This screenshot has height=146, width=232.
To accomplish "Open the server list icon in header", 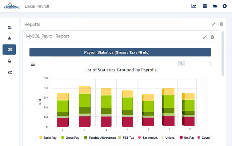I will coord(205,6).
